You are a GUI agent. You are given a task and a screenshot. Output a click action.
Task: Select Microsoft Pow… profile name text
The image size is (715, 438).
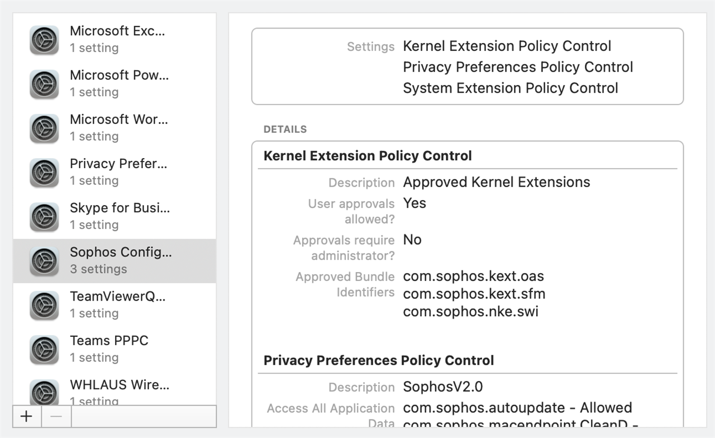coord(119,75)
